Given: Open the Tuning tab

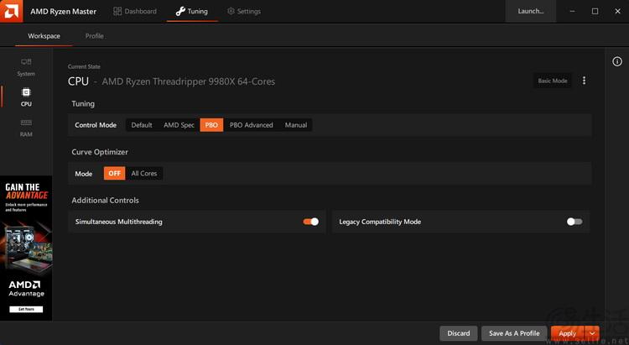Looking at the screenshot, I should [x=192, y=11].
